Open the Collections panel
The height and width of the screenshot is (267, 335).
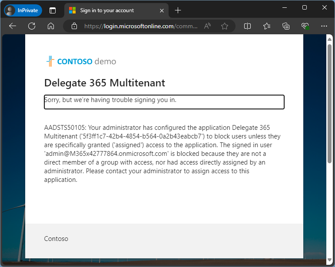point(286,26)
